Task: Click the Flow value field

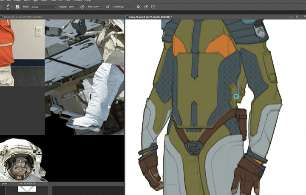Action: tap(97, 7)
